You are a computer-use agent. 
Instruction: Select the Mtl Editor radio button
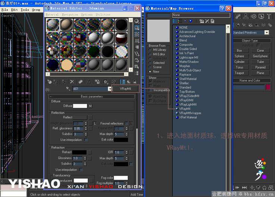tap(150, 54)
